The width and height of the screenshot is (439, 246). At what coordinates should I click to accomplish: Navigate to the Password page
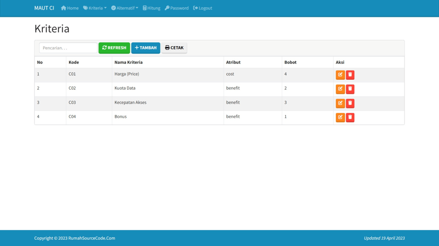click(x=176, y=8)
